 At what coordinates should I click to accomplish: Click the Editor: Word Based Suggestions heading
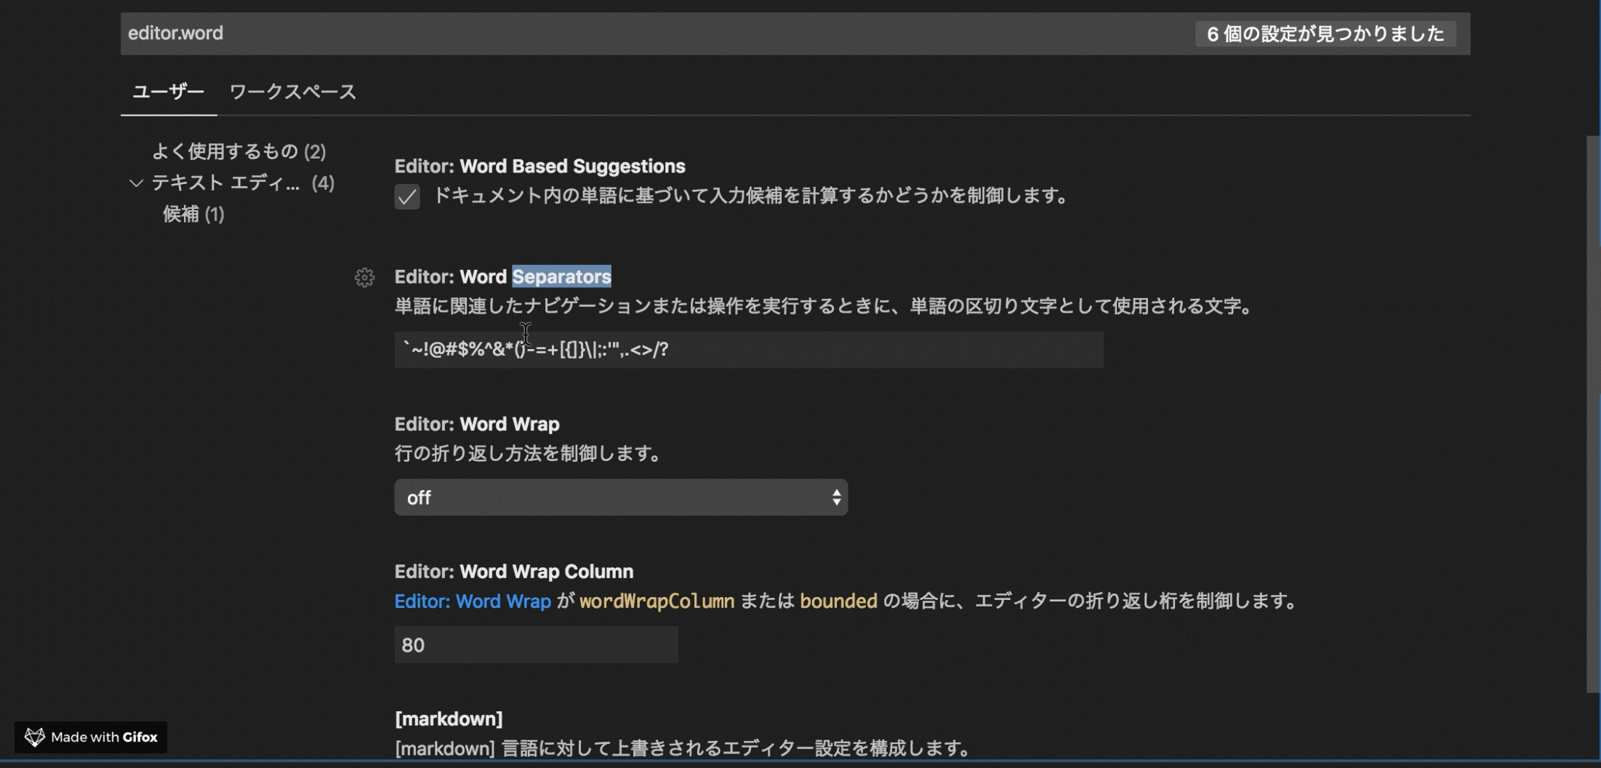tap(540, 166)
